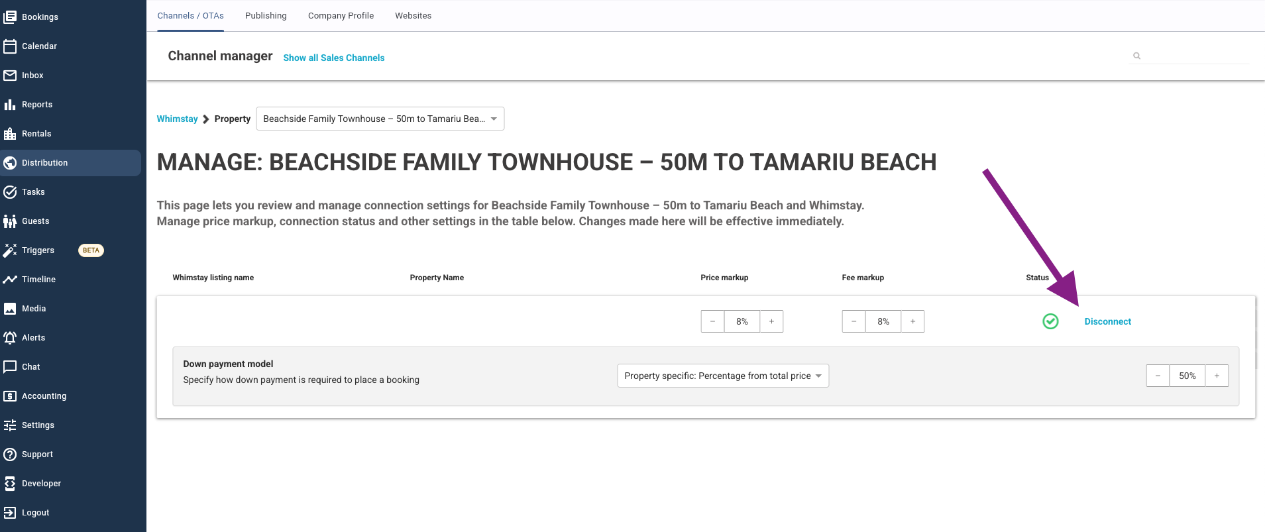Open the Bookings sidebar icon
Screen dimensions: 1265x532
[10, 17]
